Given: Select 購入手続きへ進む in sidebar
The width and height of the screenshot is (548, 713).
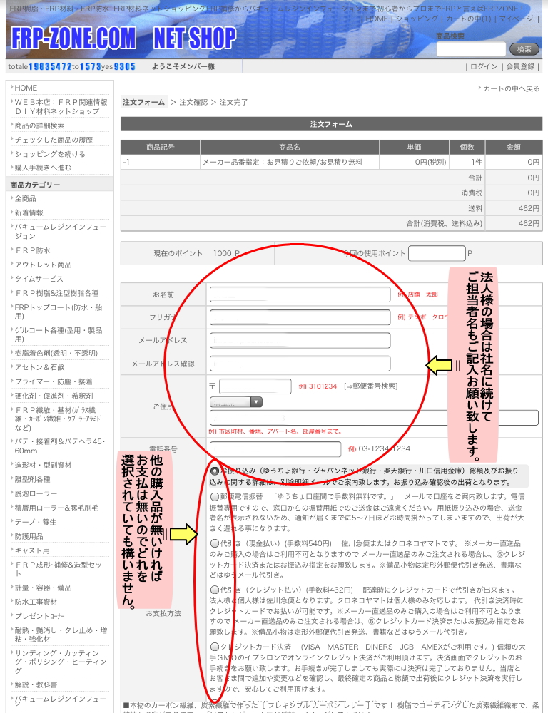Looking at the screenshot, I should (x=43, y=168).
